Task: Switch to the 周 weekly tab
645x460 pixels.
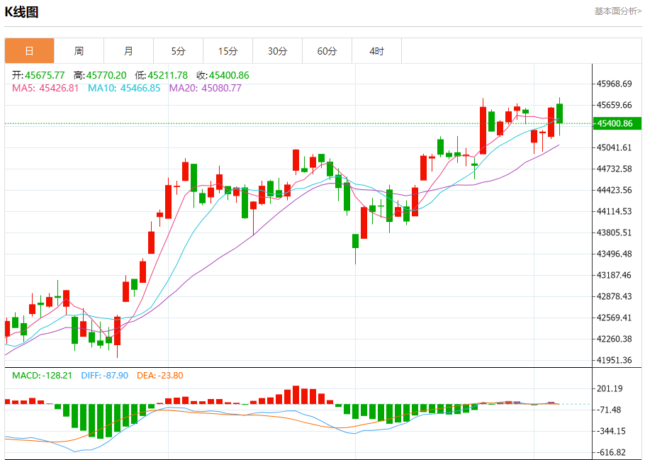Action: [79, 51]
